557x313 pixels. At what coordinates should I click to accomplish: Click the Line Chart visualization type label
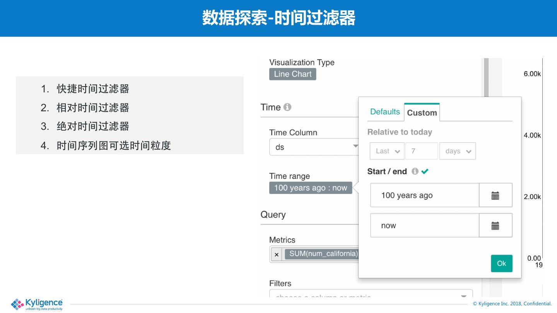point(293,74)
